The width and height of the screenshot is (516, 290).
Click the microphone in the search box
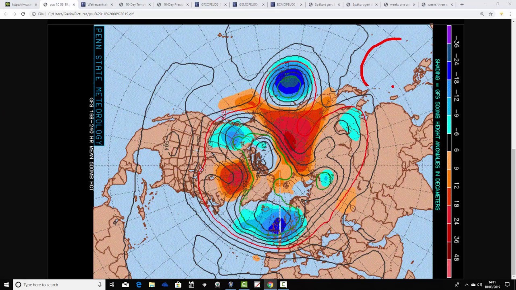pyautogui.click(x=100, y=285)
